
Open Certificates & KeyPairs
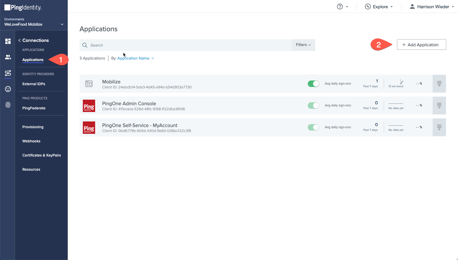click(42, 155)
